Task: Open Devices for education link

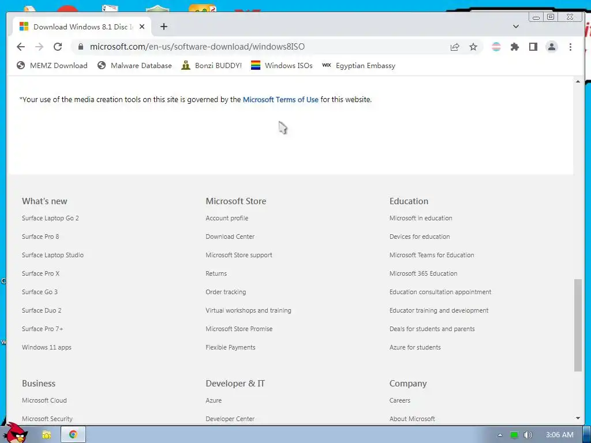Action: tap(420, 236)
